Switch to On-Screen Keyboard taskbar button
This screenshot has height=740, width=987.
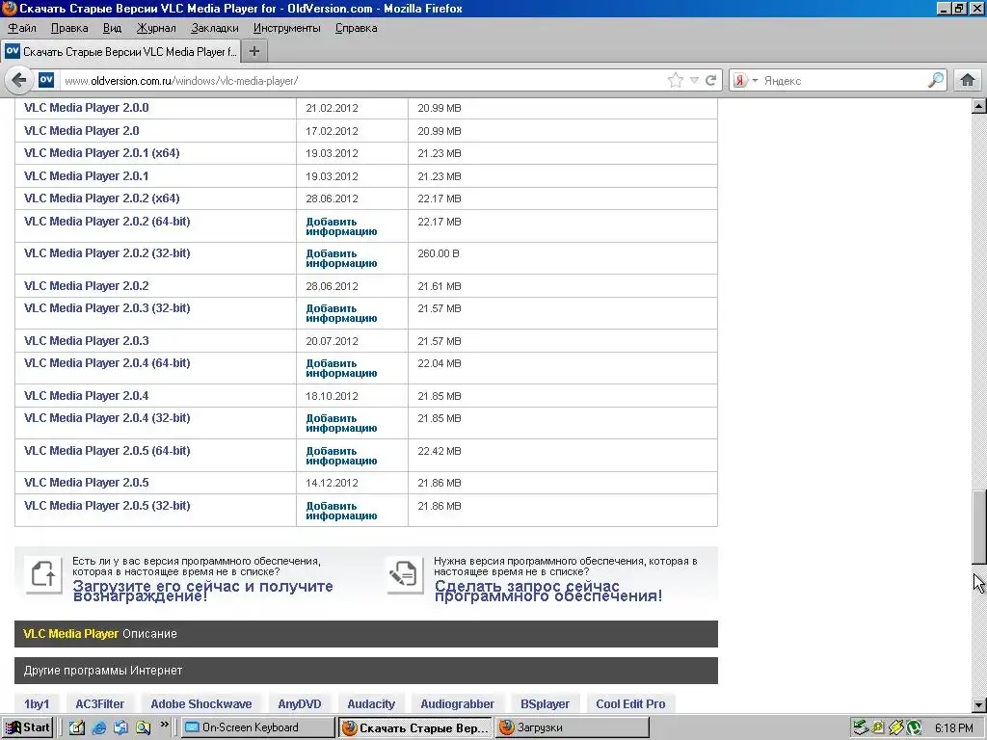[x=258, y=727]
